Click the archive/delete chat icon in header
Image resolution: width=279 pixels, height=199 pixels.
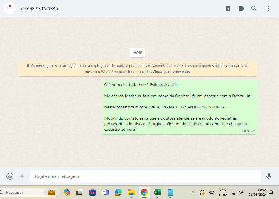coord(228,8)
